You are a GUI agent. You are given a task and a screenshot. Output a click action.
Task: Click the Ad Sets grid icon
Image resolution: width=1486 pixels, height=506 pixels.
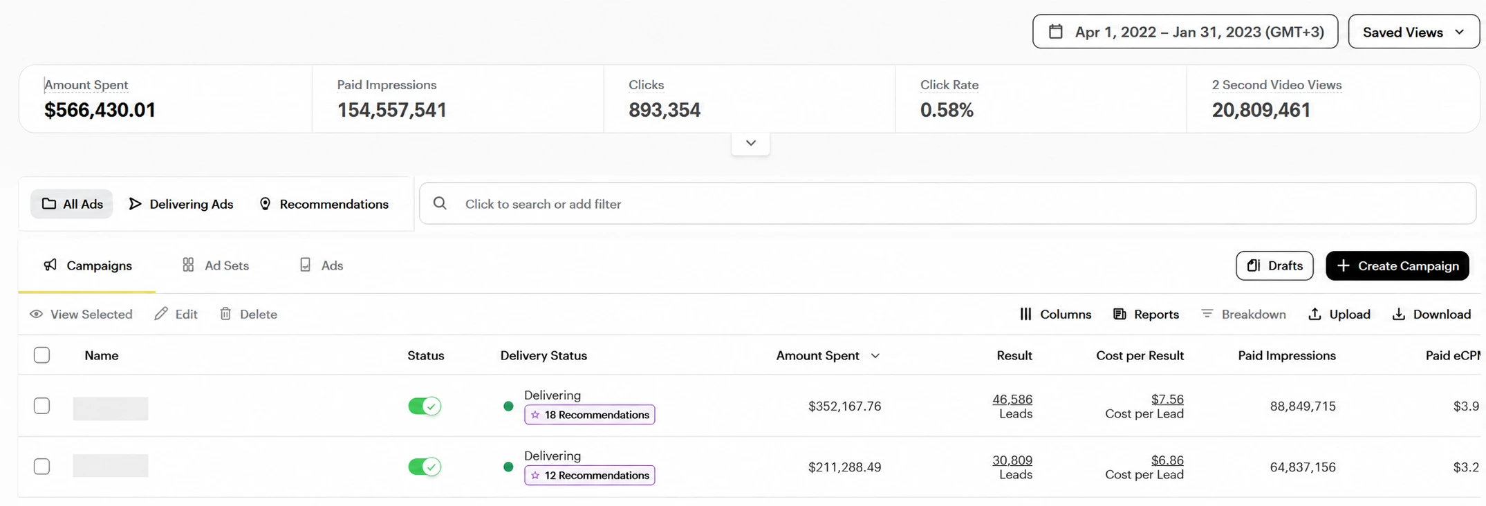(x=188, y=265)
